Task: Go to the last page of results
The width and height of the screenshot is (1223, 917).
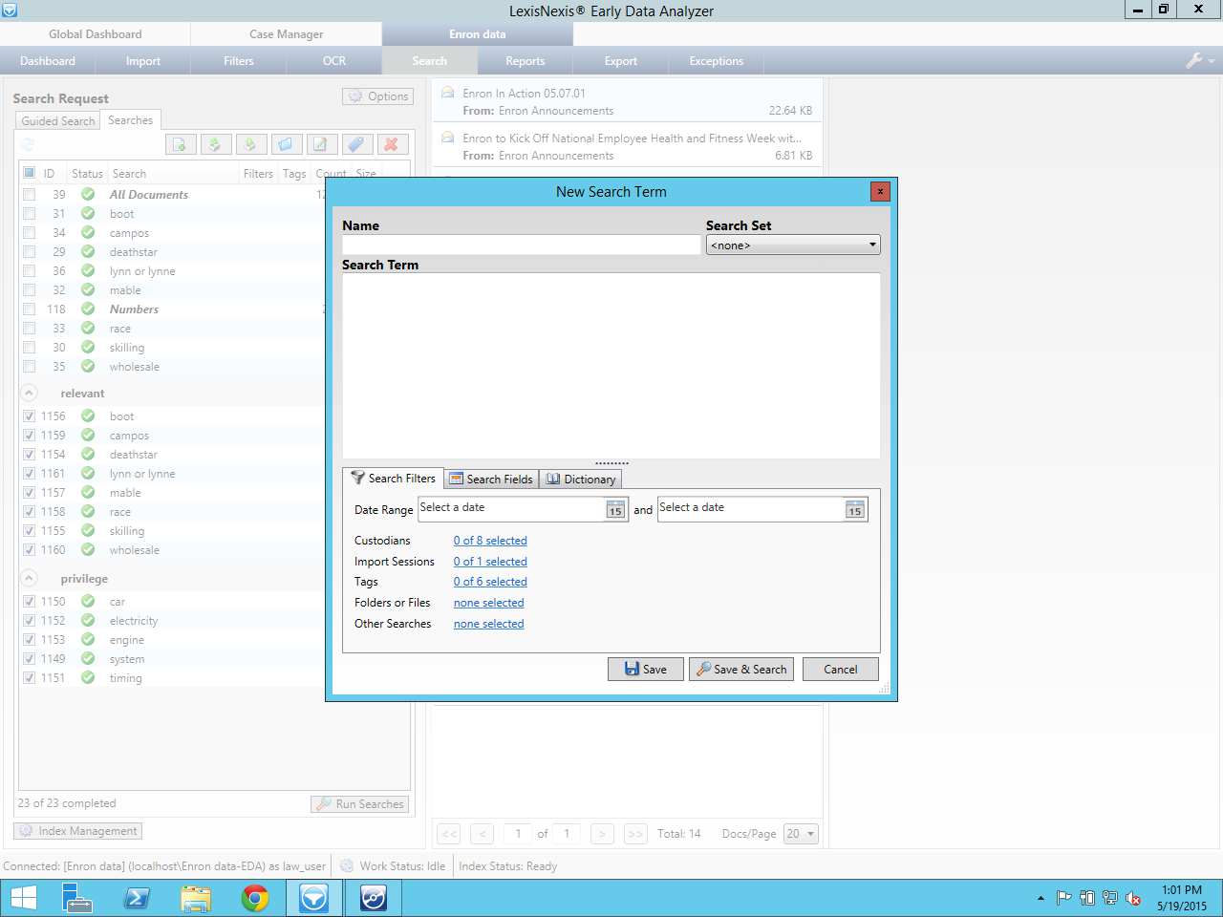Action: tap(635, 834)
